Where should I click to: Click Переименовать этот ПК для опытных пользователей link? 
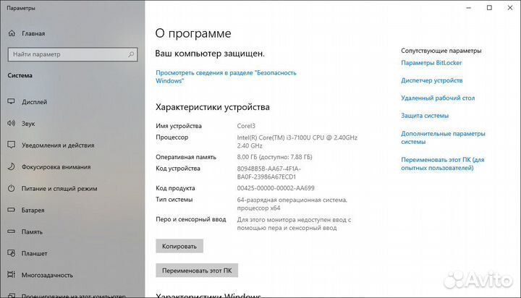click(x=443, y=163)
